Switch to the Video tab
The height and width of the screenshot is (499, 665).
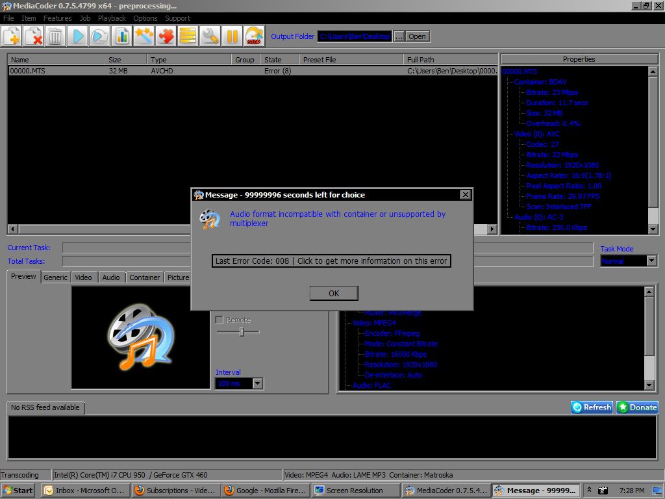click(x=84, y=277)
